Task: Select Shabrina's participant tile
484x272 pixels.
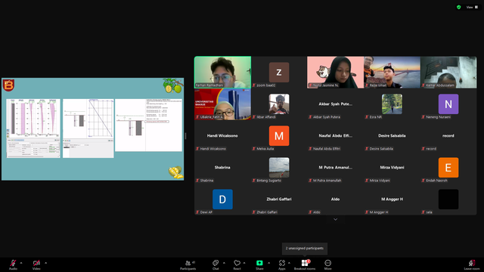Action: point(222,168)
